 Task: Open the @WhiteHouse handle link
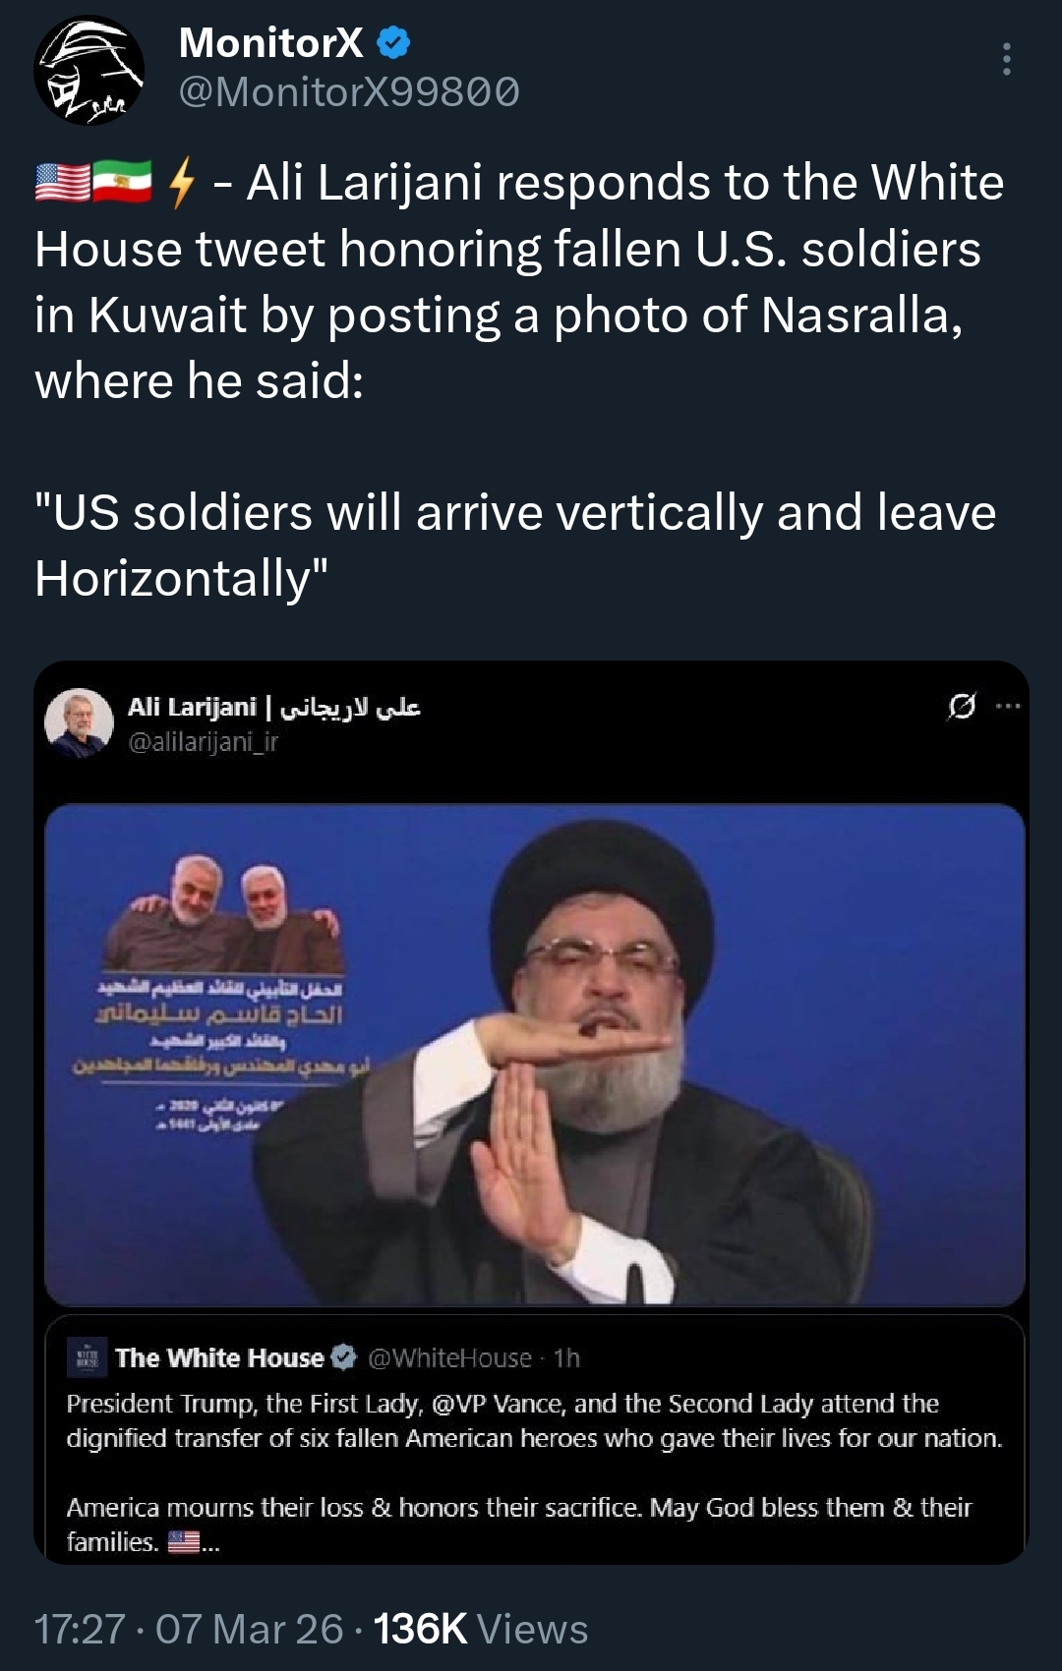coord(449,1357)
